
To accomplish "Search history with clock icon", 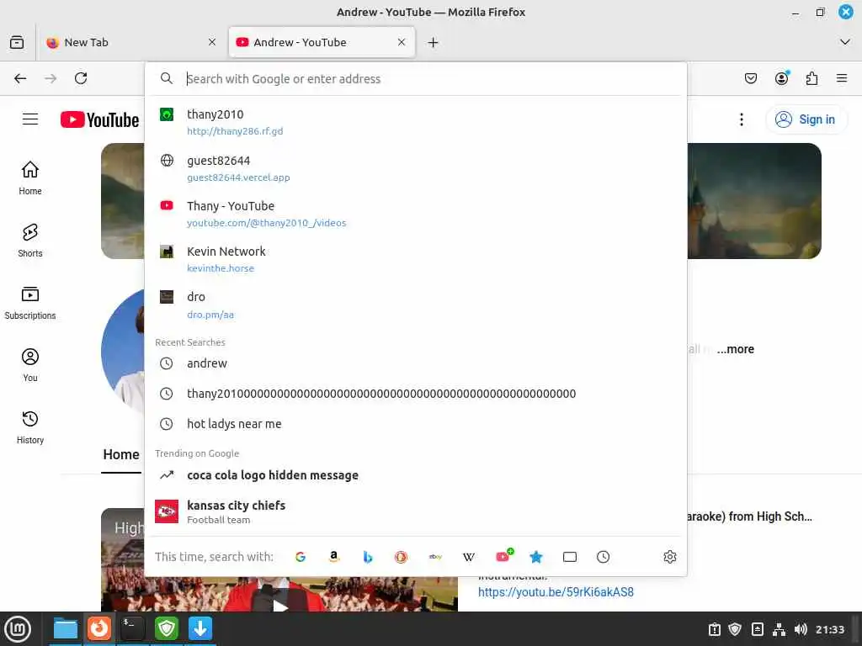I will [x=603, y=557].
